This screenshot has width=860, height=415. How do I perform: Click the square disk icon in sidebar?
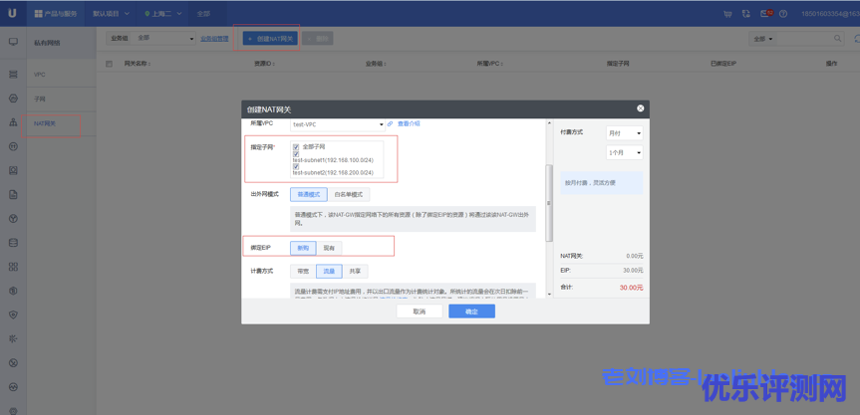click(13, 170)
